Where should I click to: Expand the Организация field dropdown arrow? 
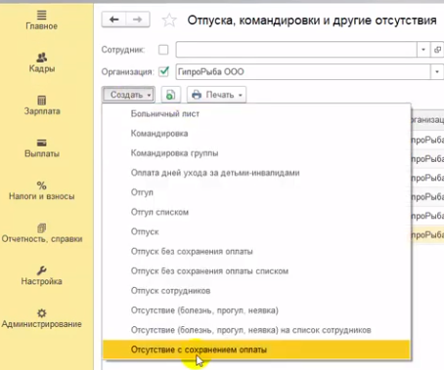coord(437,71)
